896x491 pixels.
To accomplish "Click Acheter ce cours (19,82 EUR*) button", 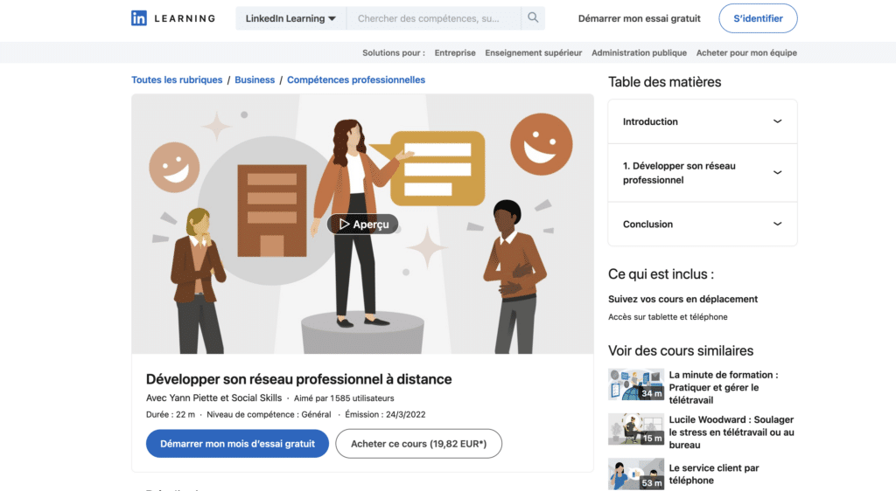I will pyautogui.click(x=418, y=444).
